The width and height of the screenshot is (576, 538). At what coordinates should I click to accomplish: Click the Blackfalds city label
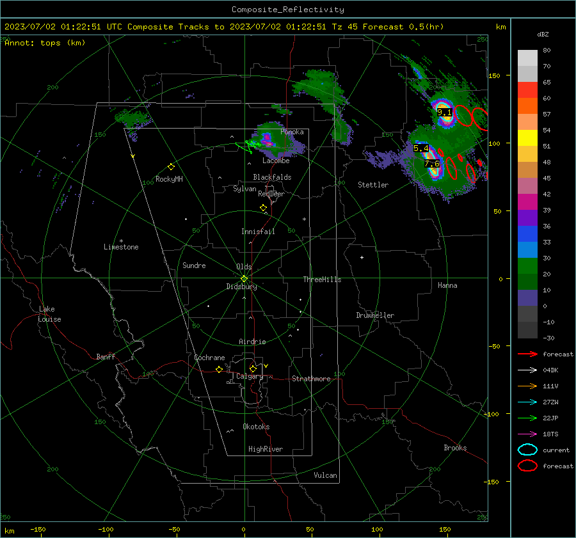click(x=272, y=177)
